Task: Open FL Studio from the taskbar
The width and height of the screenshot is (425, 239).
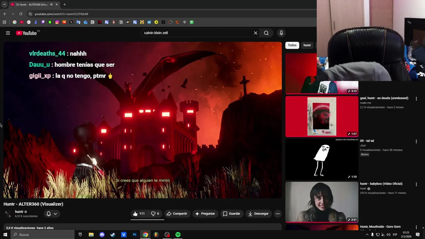Action: tap(156, 235)
